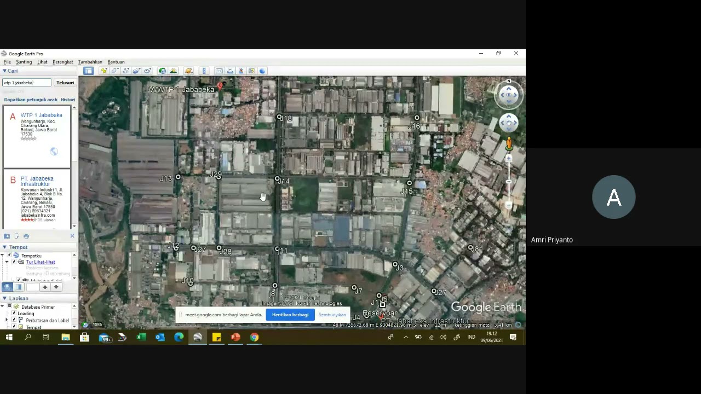Open the WTP 1 Jababeka search result
The width and height of the screenshot is (701, 394).
[x=42, y=115]
